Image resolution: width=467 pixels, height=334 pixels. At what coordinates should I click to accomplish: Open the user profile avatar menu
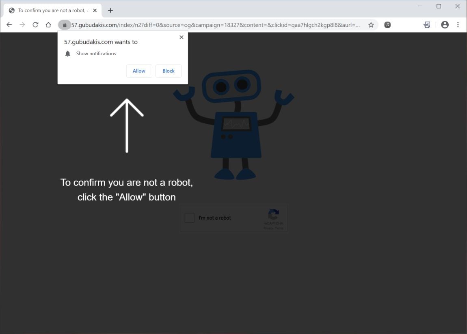click(445, 25)
